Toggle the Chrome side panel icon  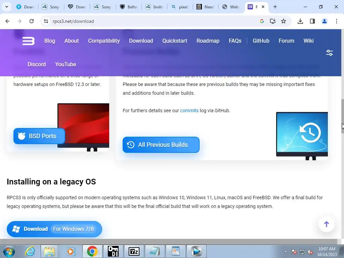[312, 21]
